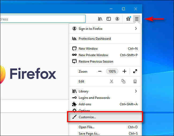This screenshot has width=174, height=136.
Task: Open the Library menu entry
Action: click(105, 91)
